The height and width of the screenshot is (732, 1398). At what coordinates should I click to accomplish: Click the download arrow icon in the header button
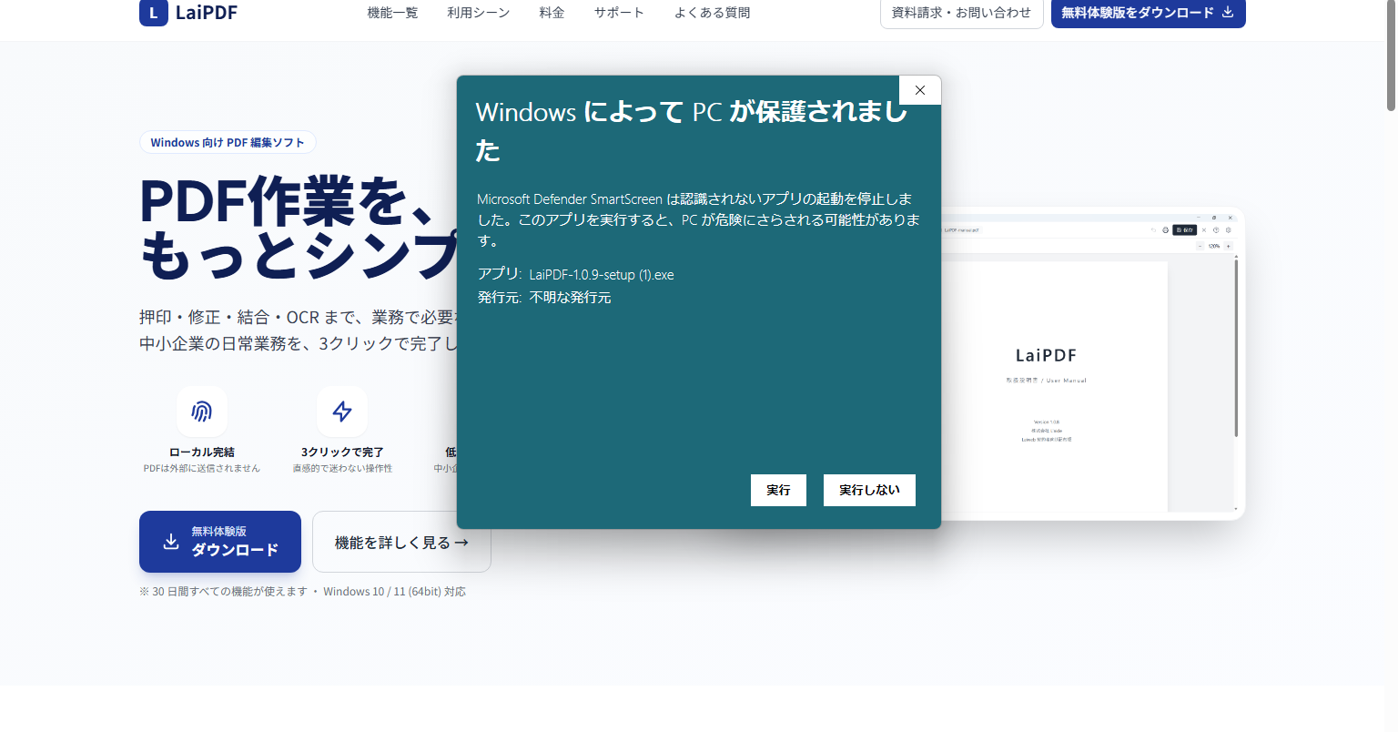coord(1227,12)
